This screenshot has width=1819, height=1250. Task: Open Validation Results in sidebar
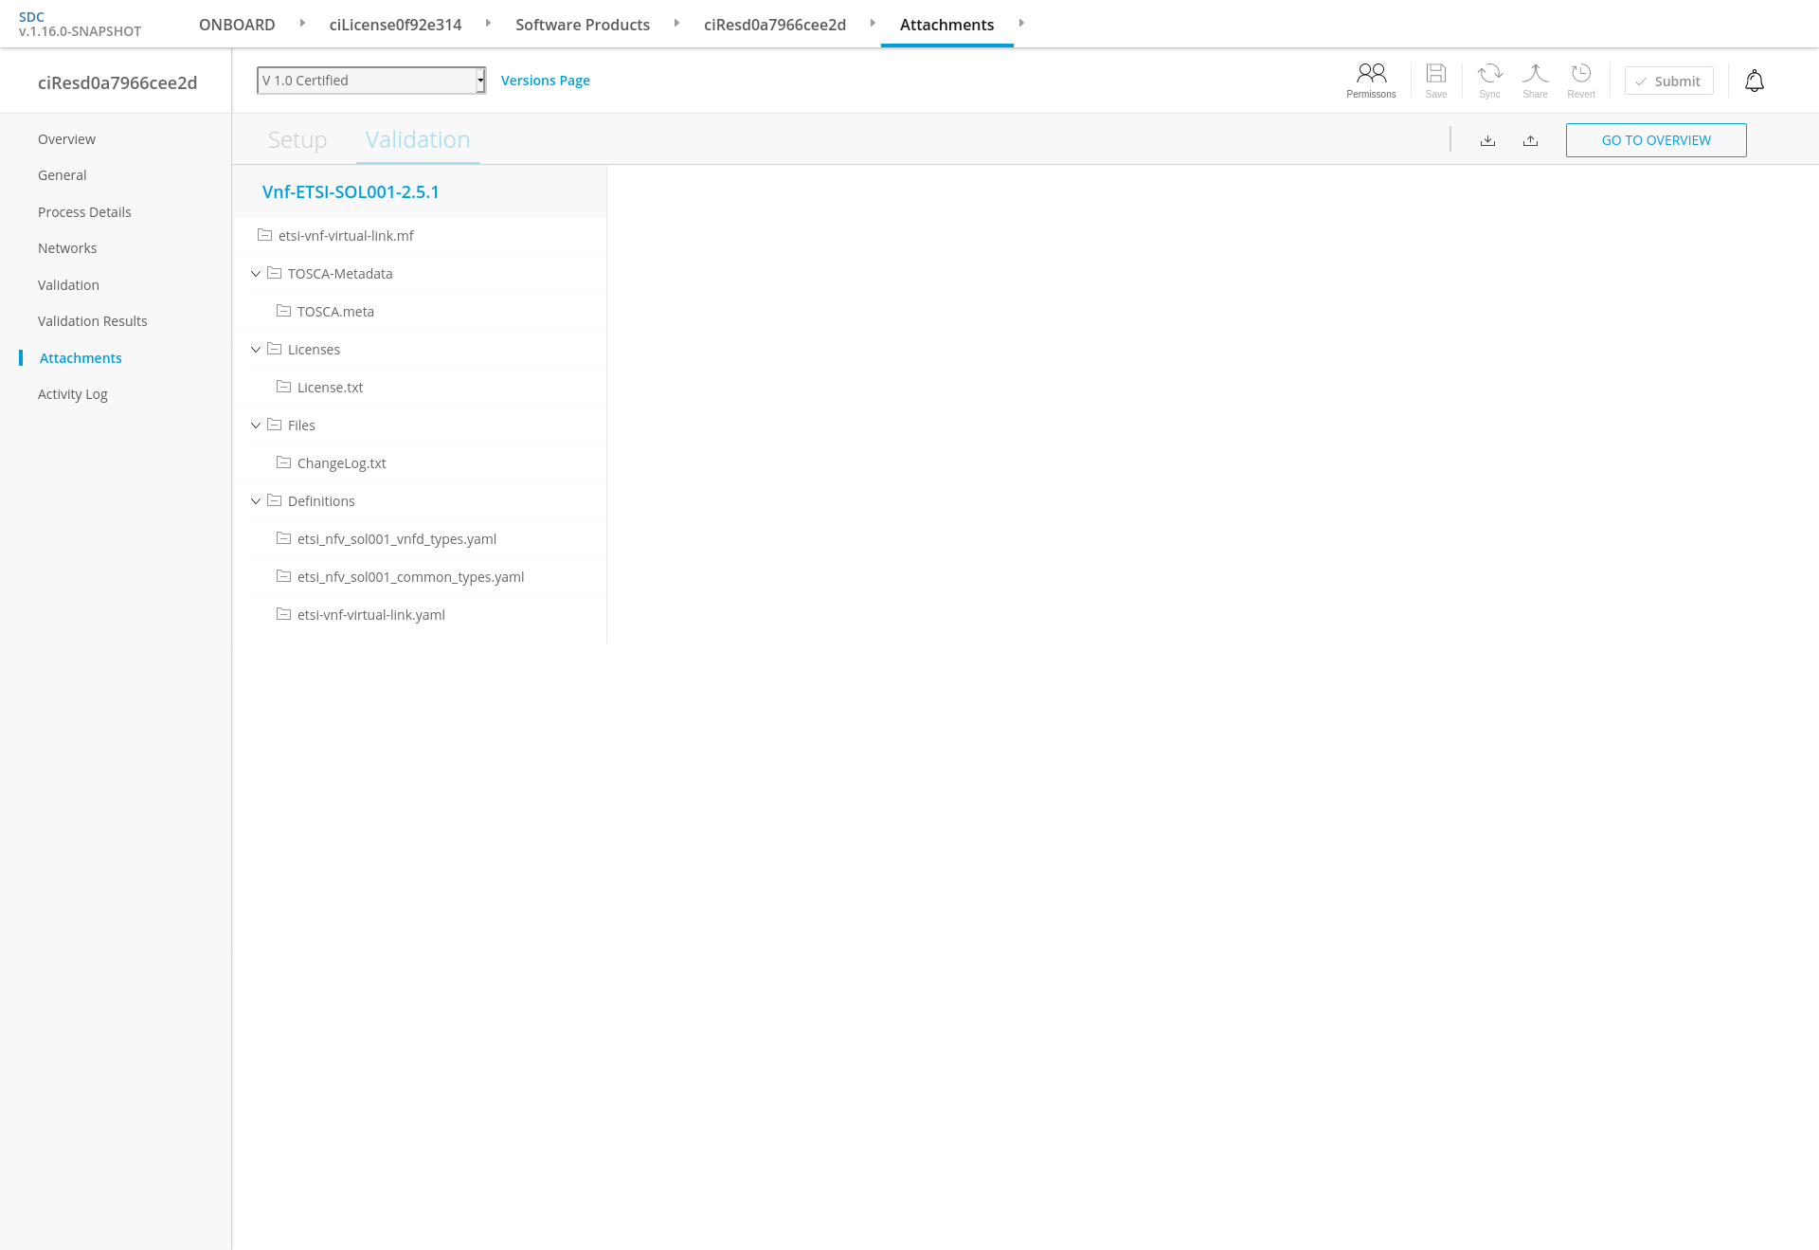coord(93,321)
